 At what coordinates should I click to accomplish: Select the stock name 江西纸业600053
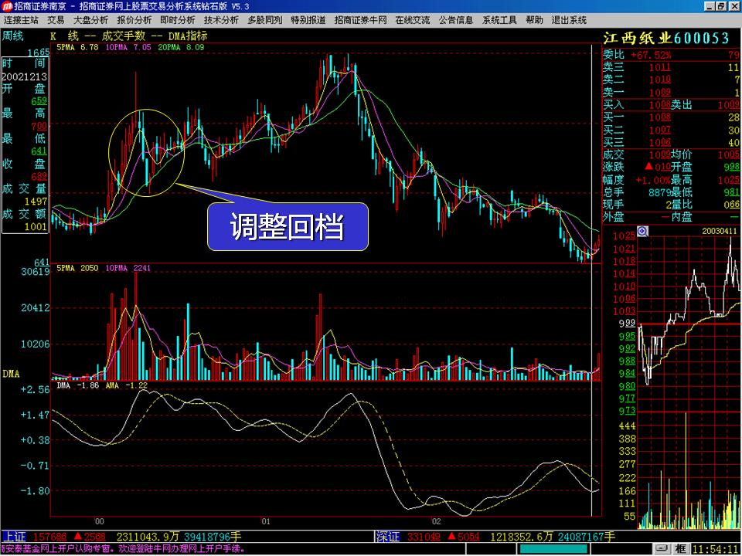pyautogui.click(x=666, y=38)
